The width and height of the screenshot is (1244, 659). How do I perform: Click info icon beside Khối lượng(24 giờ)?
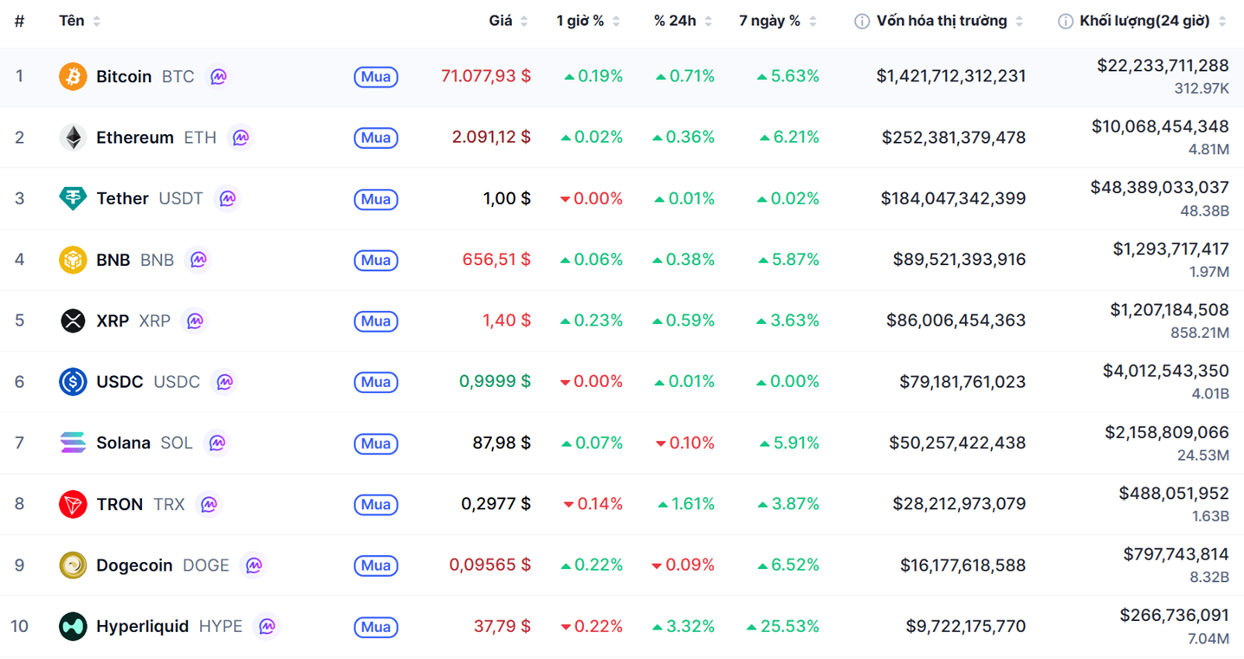[1066, 21]
